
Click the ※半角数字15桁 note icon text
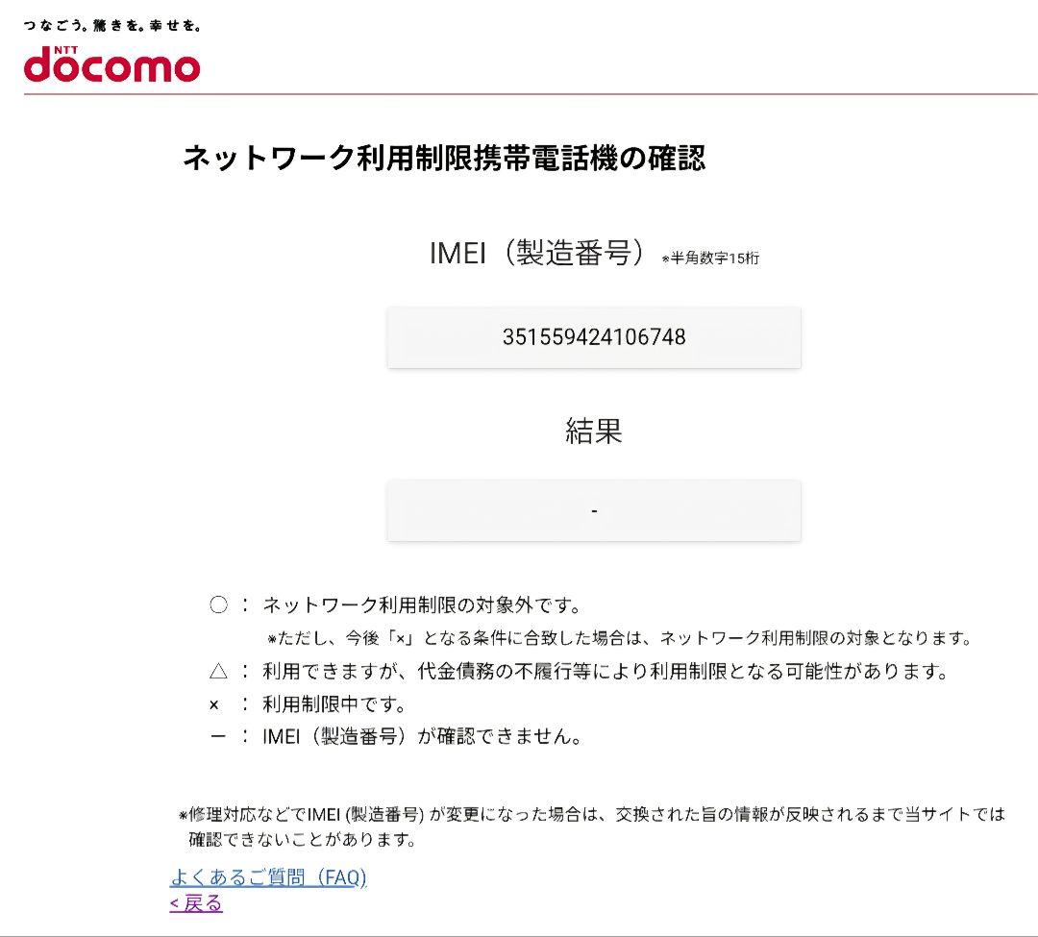710,259
